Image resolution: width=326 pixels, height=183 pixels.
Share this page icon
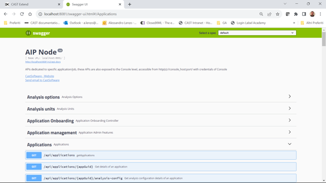tap(269, 14)
